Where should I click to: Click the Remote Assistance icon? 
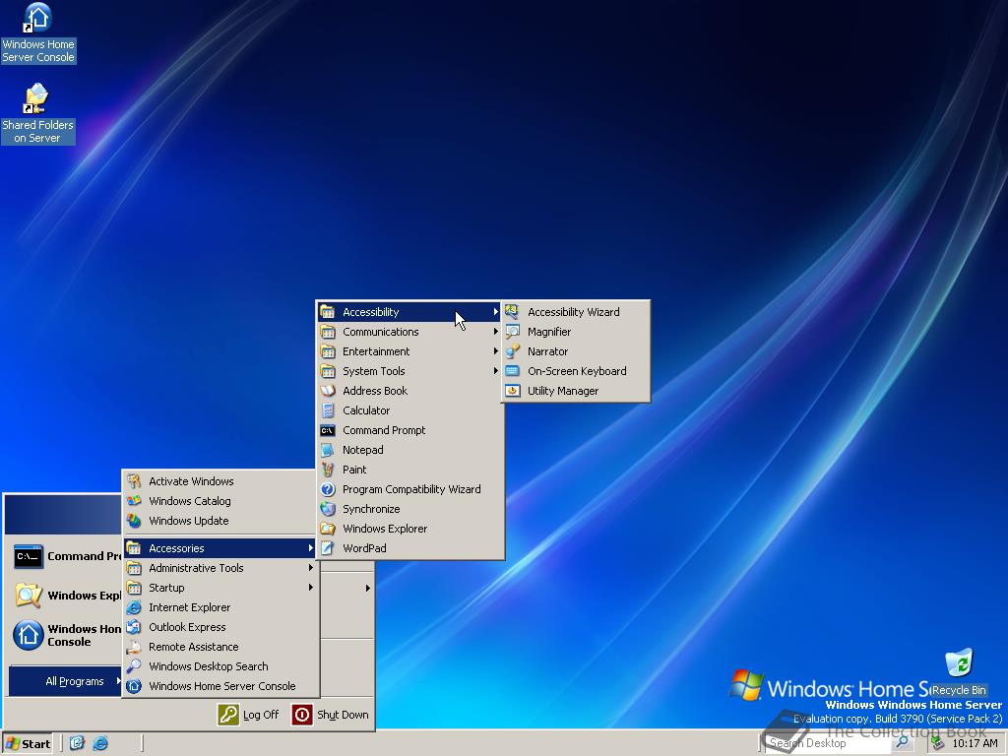coord(134,647)
